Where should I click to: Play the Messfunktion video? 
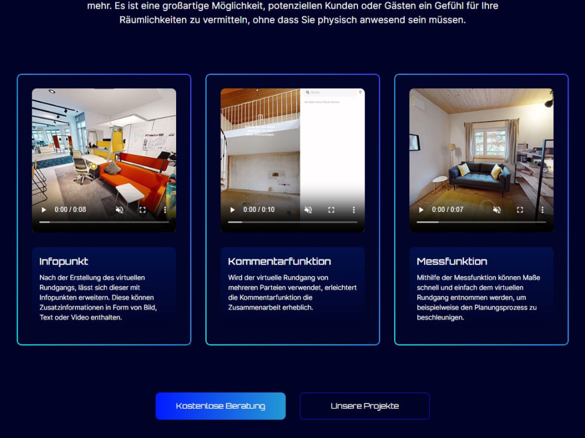[421, 210]
